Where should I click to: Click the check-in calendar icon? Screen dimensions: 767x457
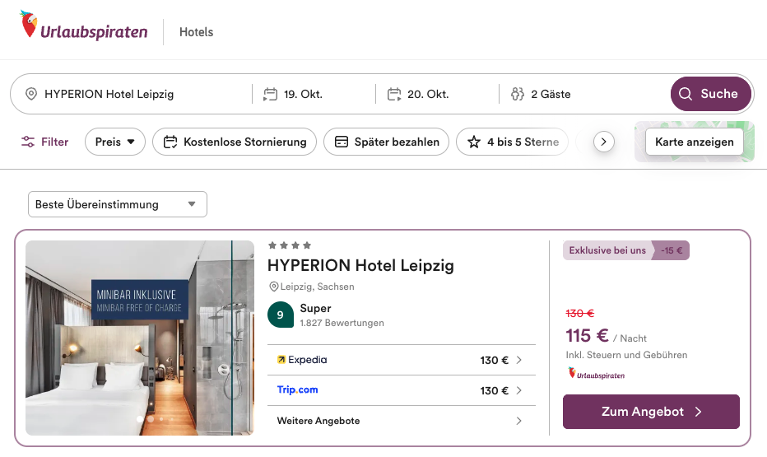point(270,94)
